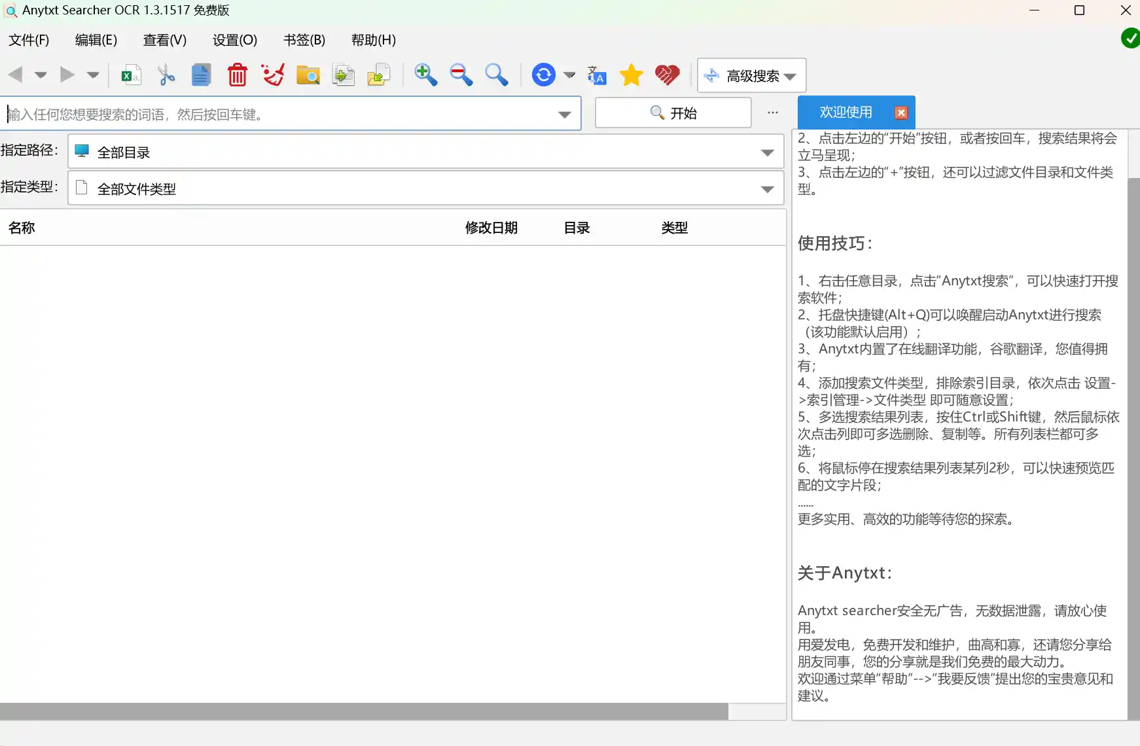Click the red heart handshake icon

tap(667, 75)
